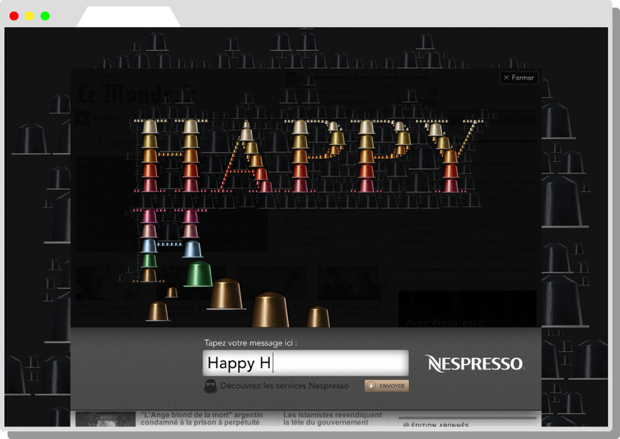
Task: Click the dimmed Le Monde logo behind overlay
Action: point(134,94)
